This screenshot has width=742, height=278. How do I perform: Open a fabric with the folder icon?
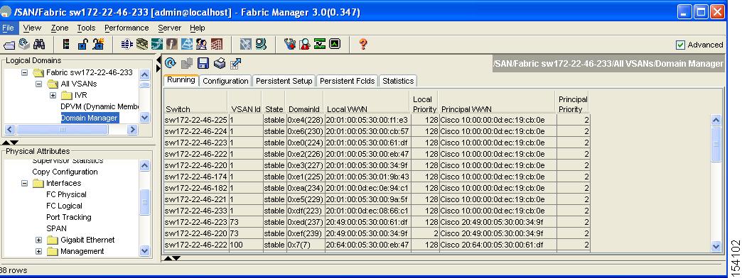pyautogui.click(x=9, y=45)
